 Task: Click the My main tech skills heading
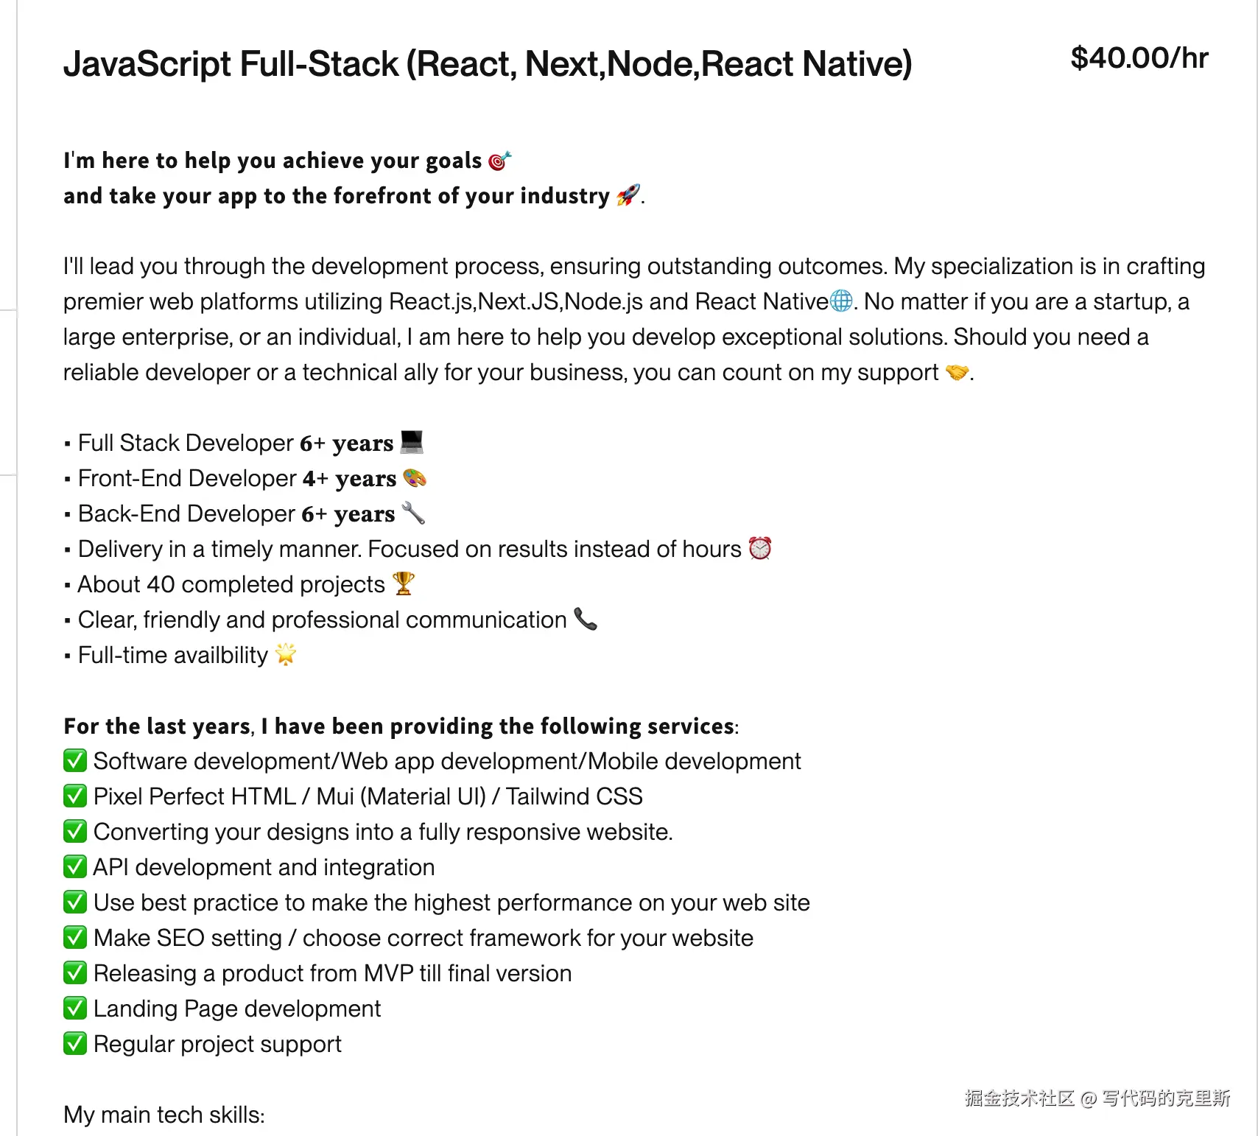point(164,1114)
